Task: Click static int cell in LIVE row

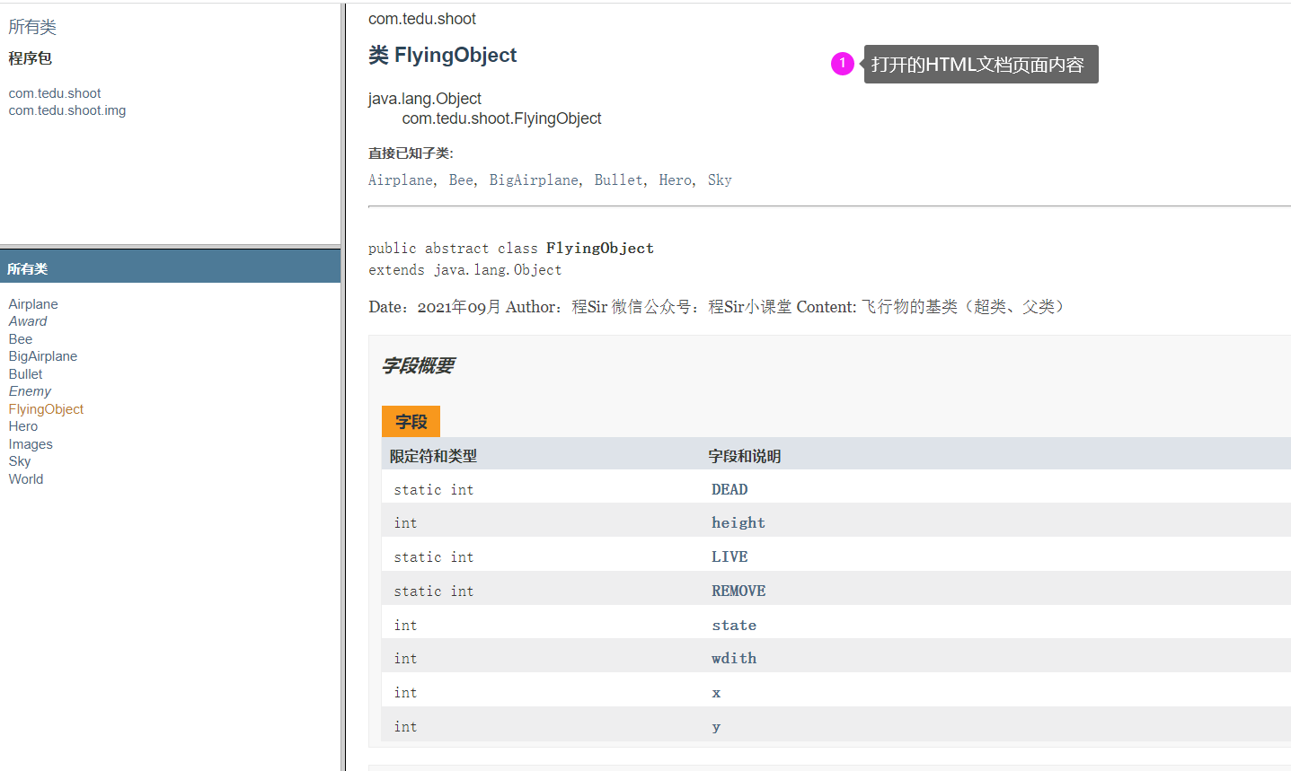Action: pyautogui.click(x=433, y=557)
